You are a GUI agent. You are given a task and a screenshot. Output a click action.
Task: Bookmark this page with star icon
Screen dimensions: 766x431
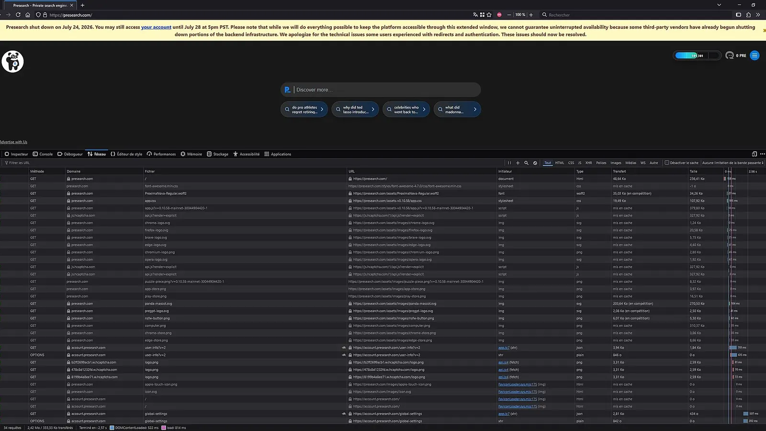(x=489, y=15)
